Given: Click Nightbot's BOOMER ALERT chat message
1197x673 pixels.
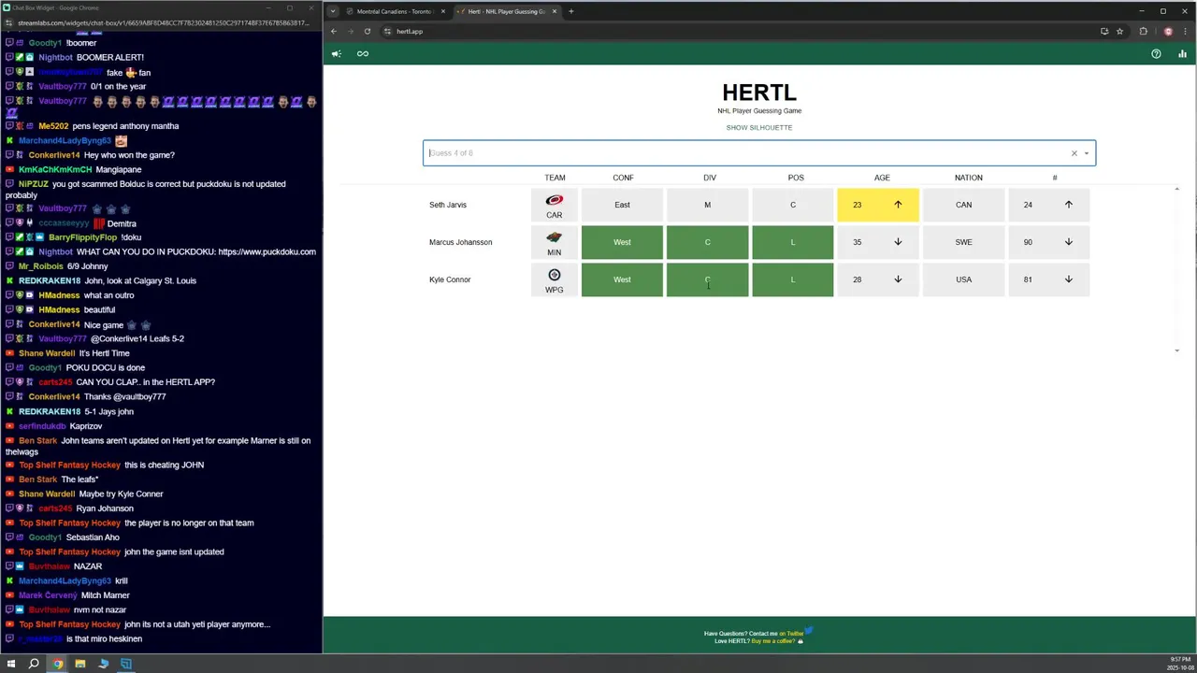Looking at the screenshot, I should pyautogui.click(x=109, y=57).
